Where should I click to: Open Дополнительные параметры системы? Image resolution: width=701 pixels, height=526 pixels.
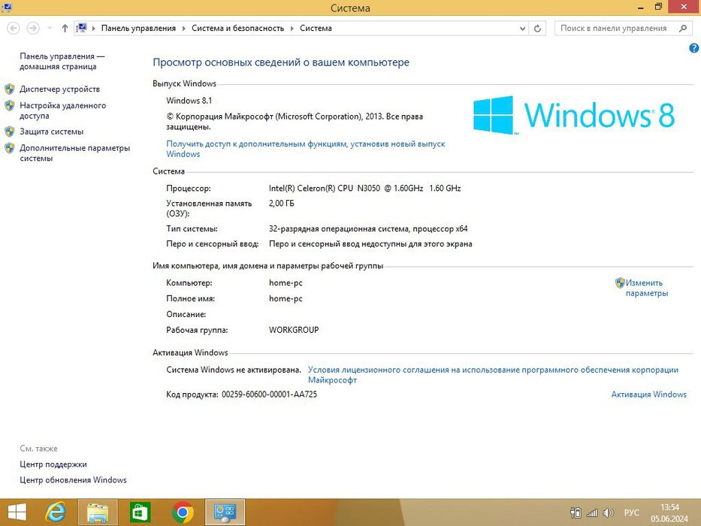pos(74,153)
